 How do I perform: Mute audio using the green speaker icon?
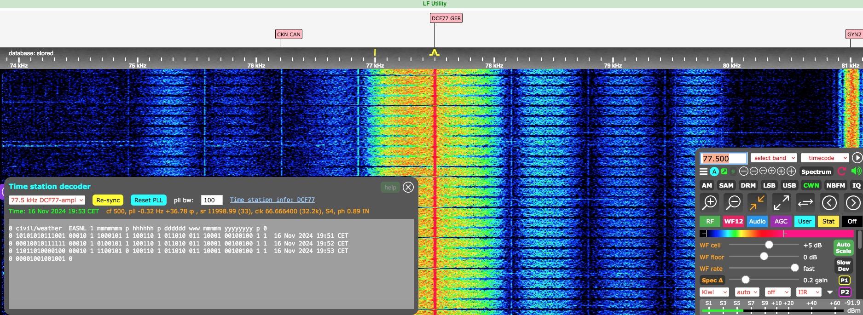[x=856, y=172]
